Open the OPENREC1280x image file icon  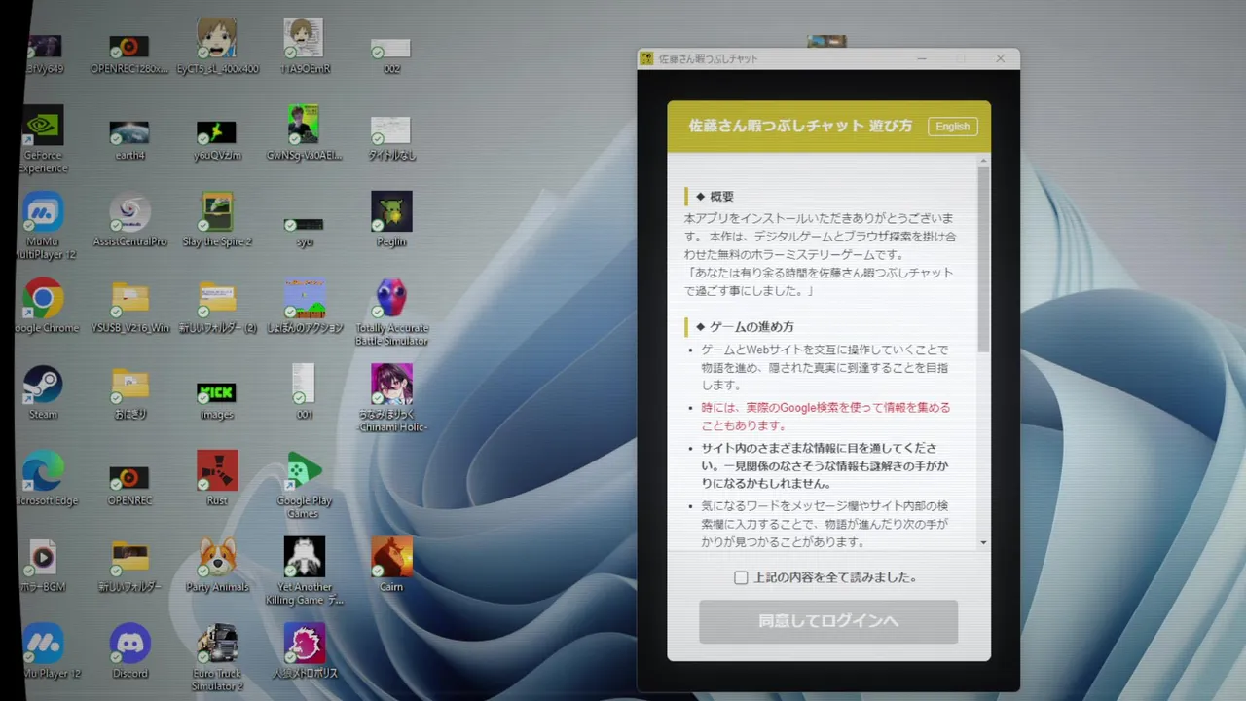pyautogui.click(x=129, y=47)
